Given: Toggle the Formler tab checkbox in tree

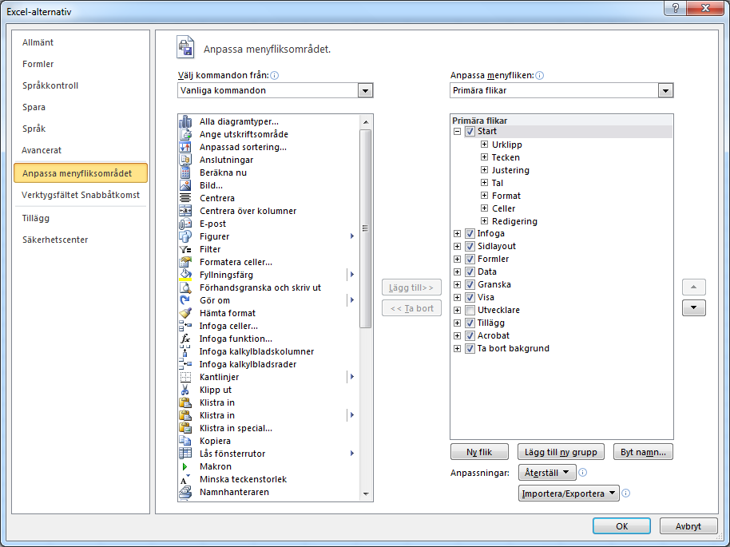Looking at the screenshot, I should pos(470,260).
